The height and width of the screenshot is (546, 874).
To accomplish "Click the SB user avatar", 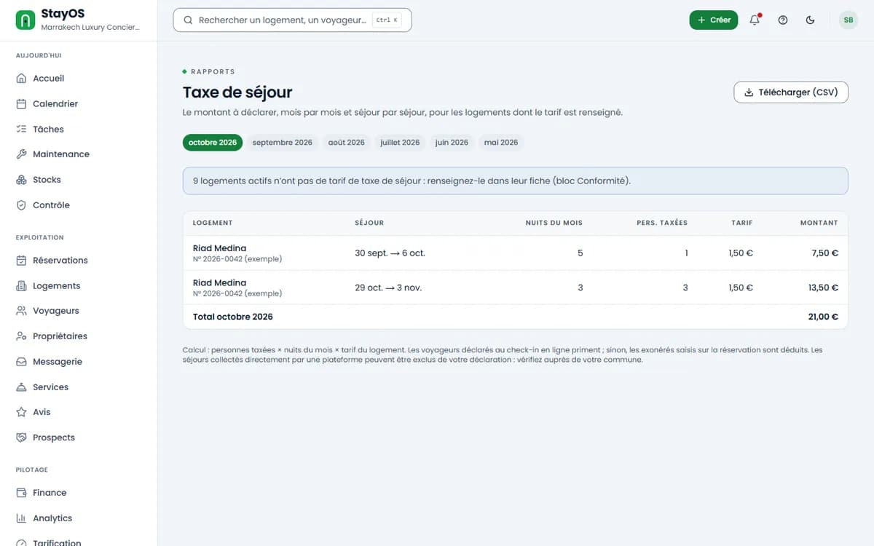I will [849, 20].
